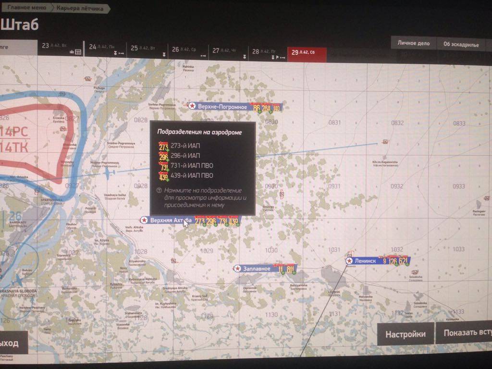The width and height of the screenshot is (492, 369).
Task: Select the 273-й ИАП regiment in popup
Action: click(x=179, y=146)
